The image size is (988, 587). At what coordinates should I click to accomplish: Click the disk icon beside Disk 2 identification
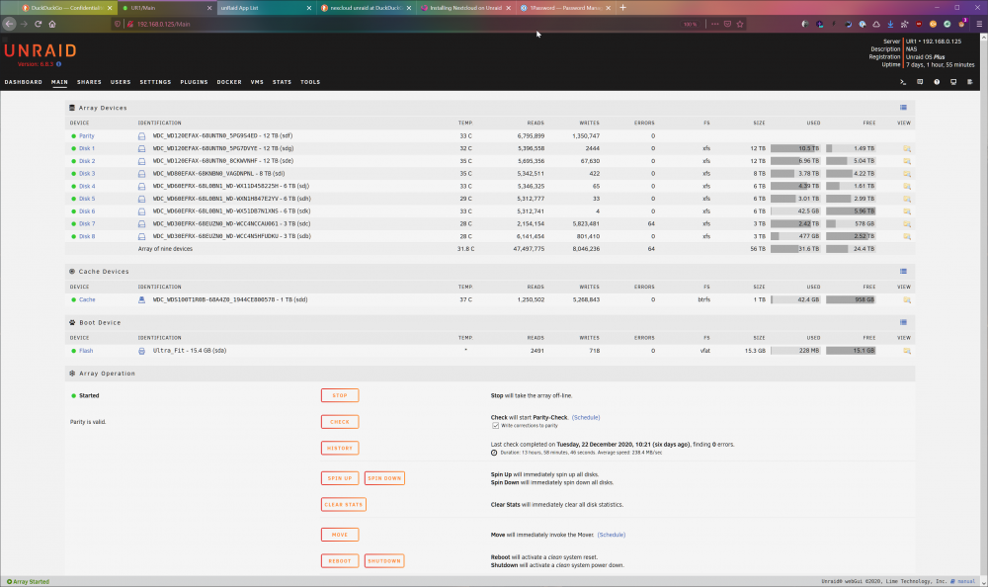pos(141,161)
